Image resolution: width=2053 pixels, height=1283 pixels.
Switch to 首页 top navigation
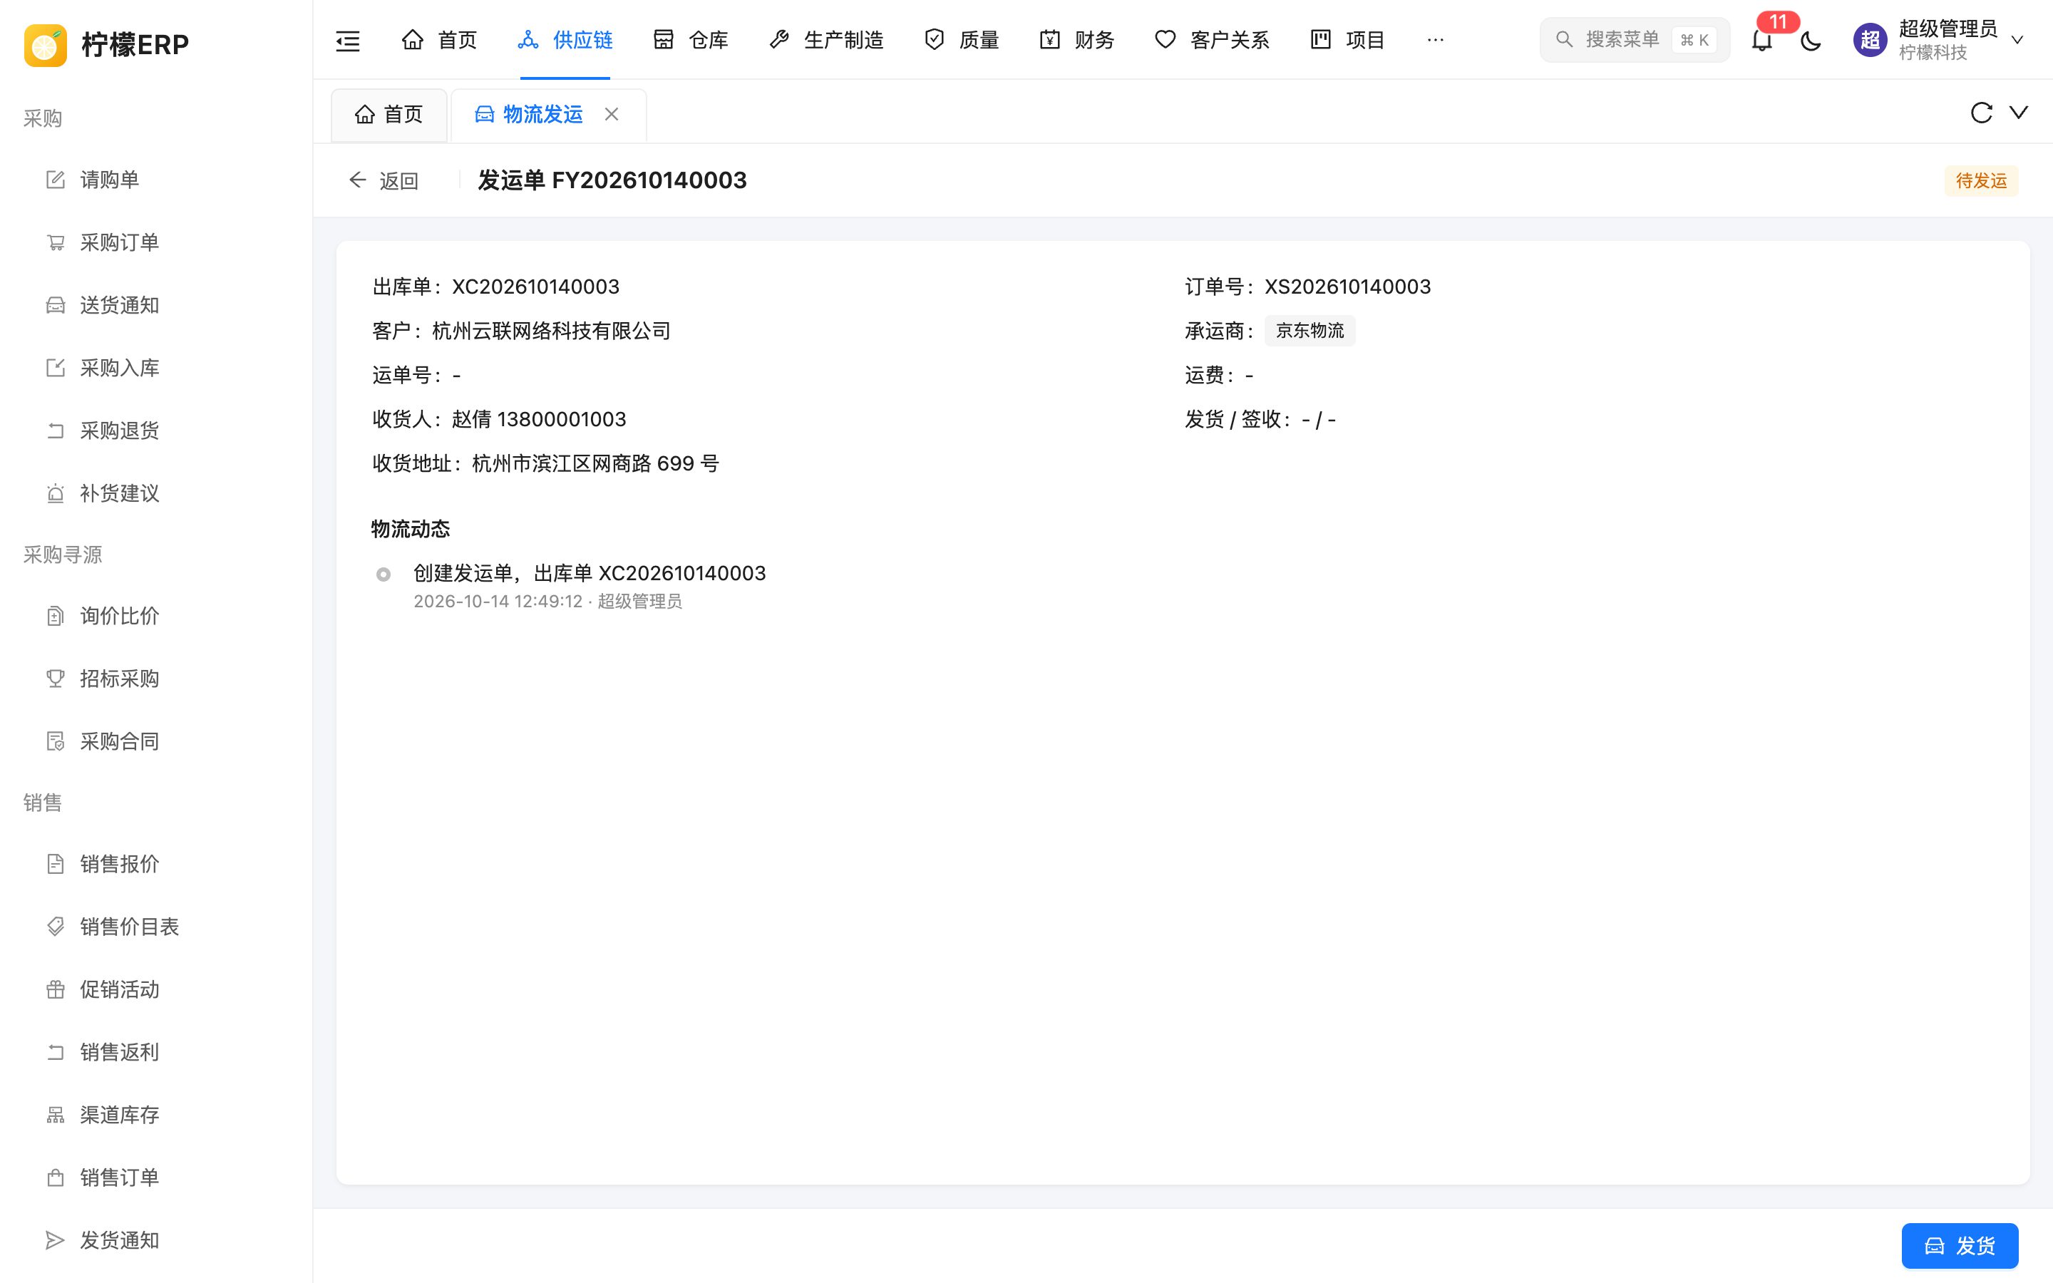click(x=438, y=40)
